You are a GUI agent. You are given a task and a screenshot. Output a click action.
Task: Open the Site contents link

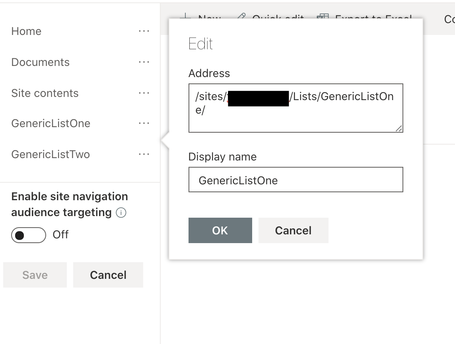click(45, 93)
